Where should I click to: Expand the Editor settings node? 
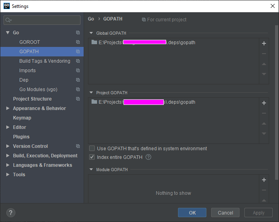(x=7, y=127)
